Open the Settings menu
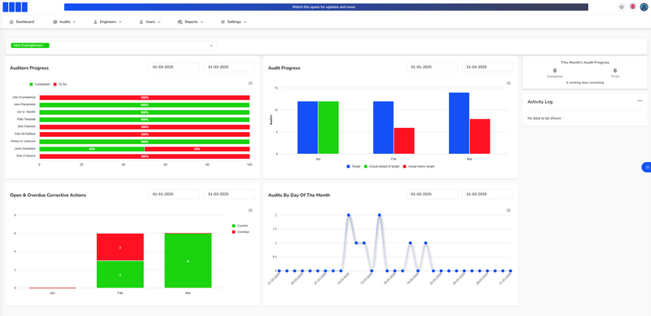The height and width of the screenshot is (316, 651). [x=234, y=22]
